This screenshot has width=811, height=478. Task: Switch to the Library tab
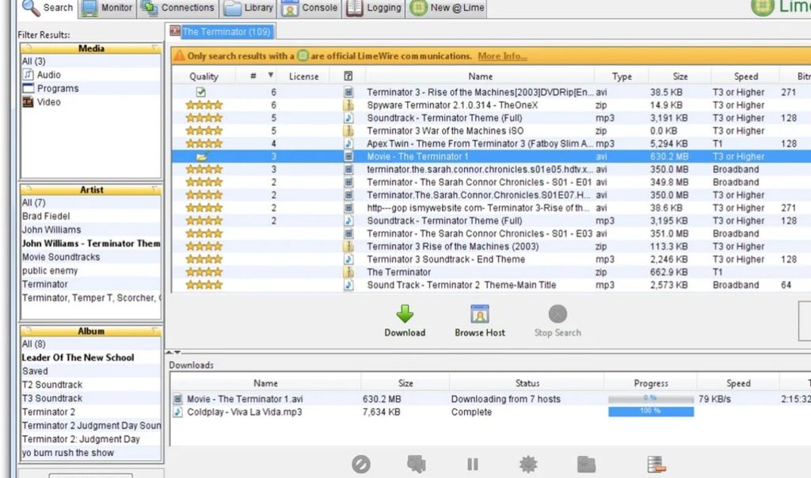point(248,8)
